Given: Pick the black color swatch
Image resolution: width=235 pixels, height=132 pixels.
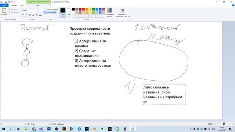Looking at the screenshot, I should (73, 9).
